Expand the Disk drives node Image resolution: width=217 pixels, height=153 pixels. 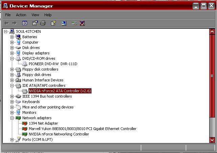[x=12, y=48]
